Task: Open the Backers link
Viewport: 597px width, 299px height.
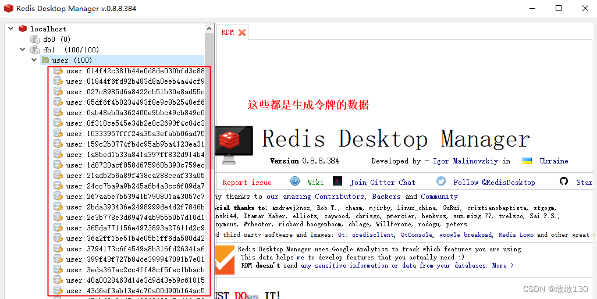Action: [x=386, y=197]
